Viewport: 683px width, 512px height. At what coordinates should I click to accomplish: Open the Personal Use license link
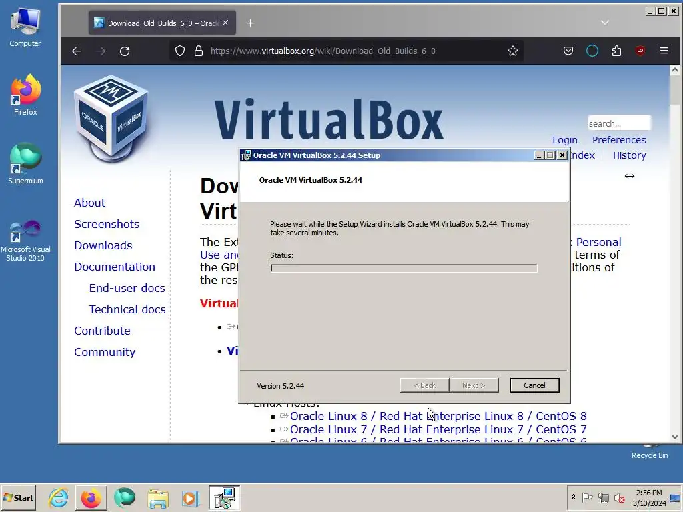pos(598,242)
